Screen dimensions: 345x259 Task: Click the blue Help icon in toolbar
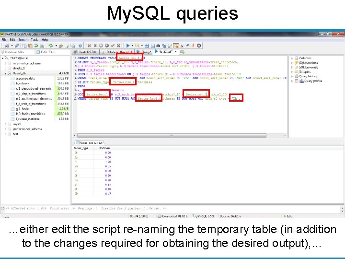[80, 46]
